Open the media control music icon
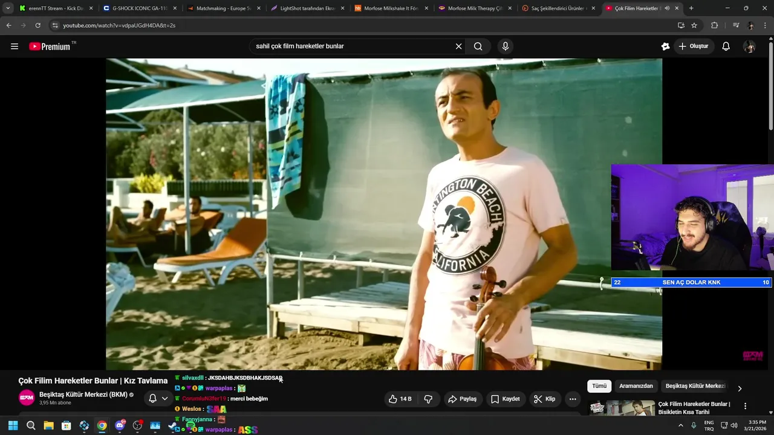This screenshot has height=435, width=774. 736,25
